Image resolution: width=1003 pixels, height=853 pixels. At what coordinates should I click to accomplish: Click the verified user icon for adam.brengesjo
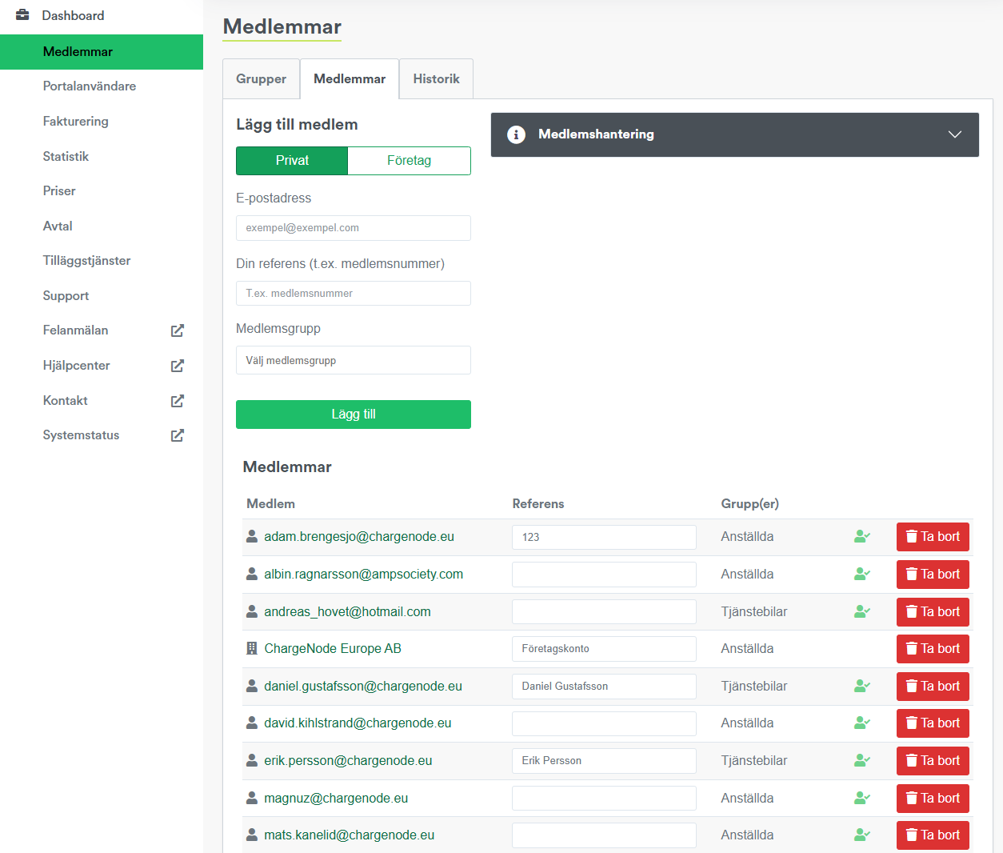[x=861, y=537]
